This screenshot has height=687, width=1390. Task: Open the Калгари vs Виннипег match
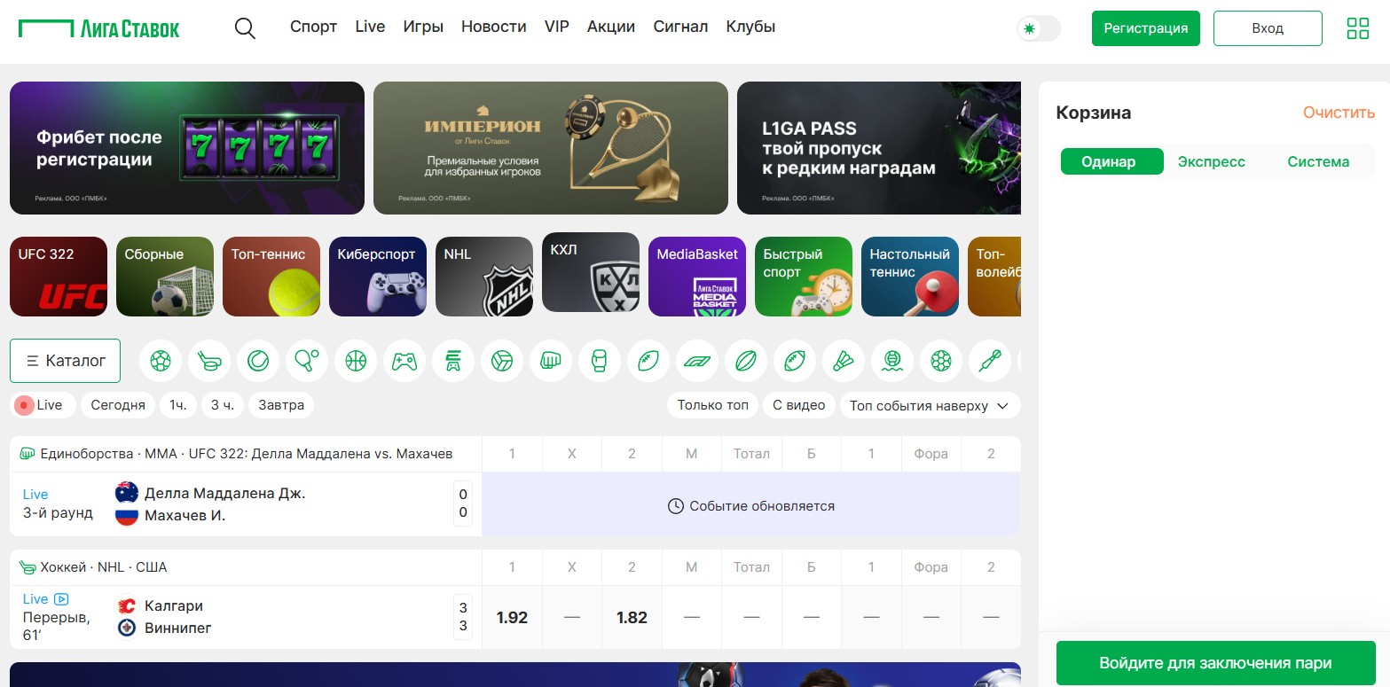(x=246, y=617)
